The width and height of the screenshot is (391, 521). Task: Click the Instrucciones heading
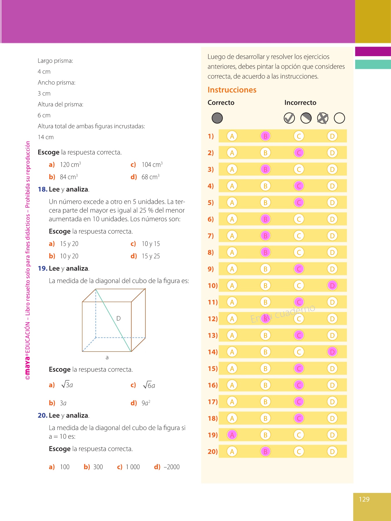[x=232, y=90]
